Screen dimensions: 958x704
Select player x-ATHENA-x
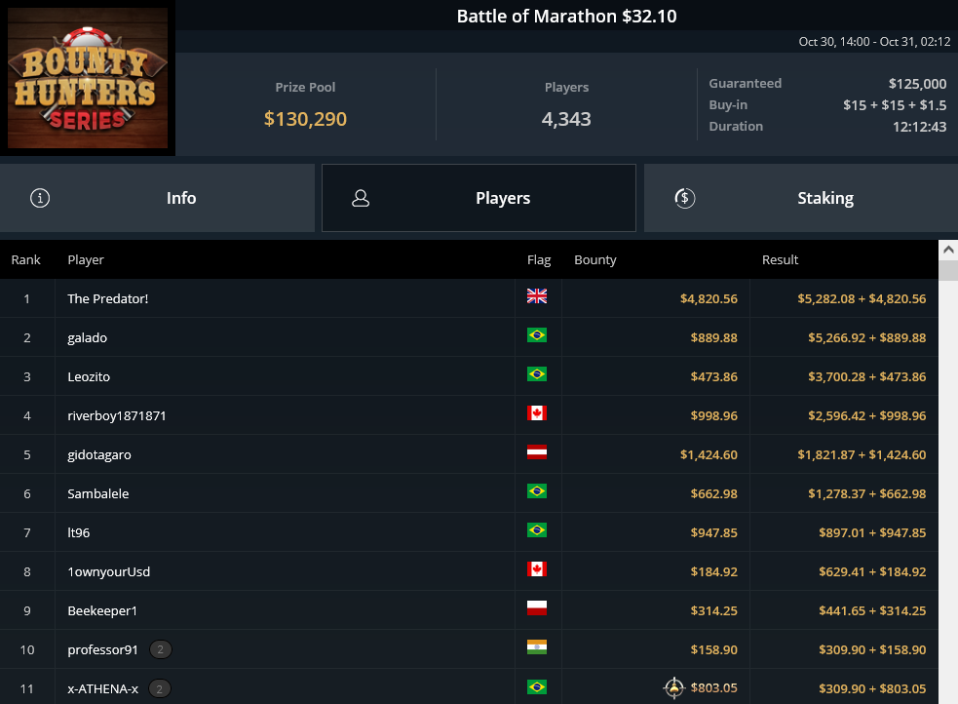click(x=102, y=688)
